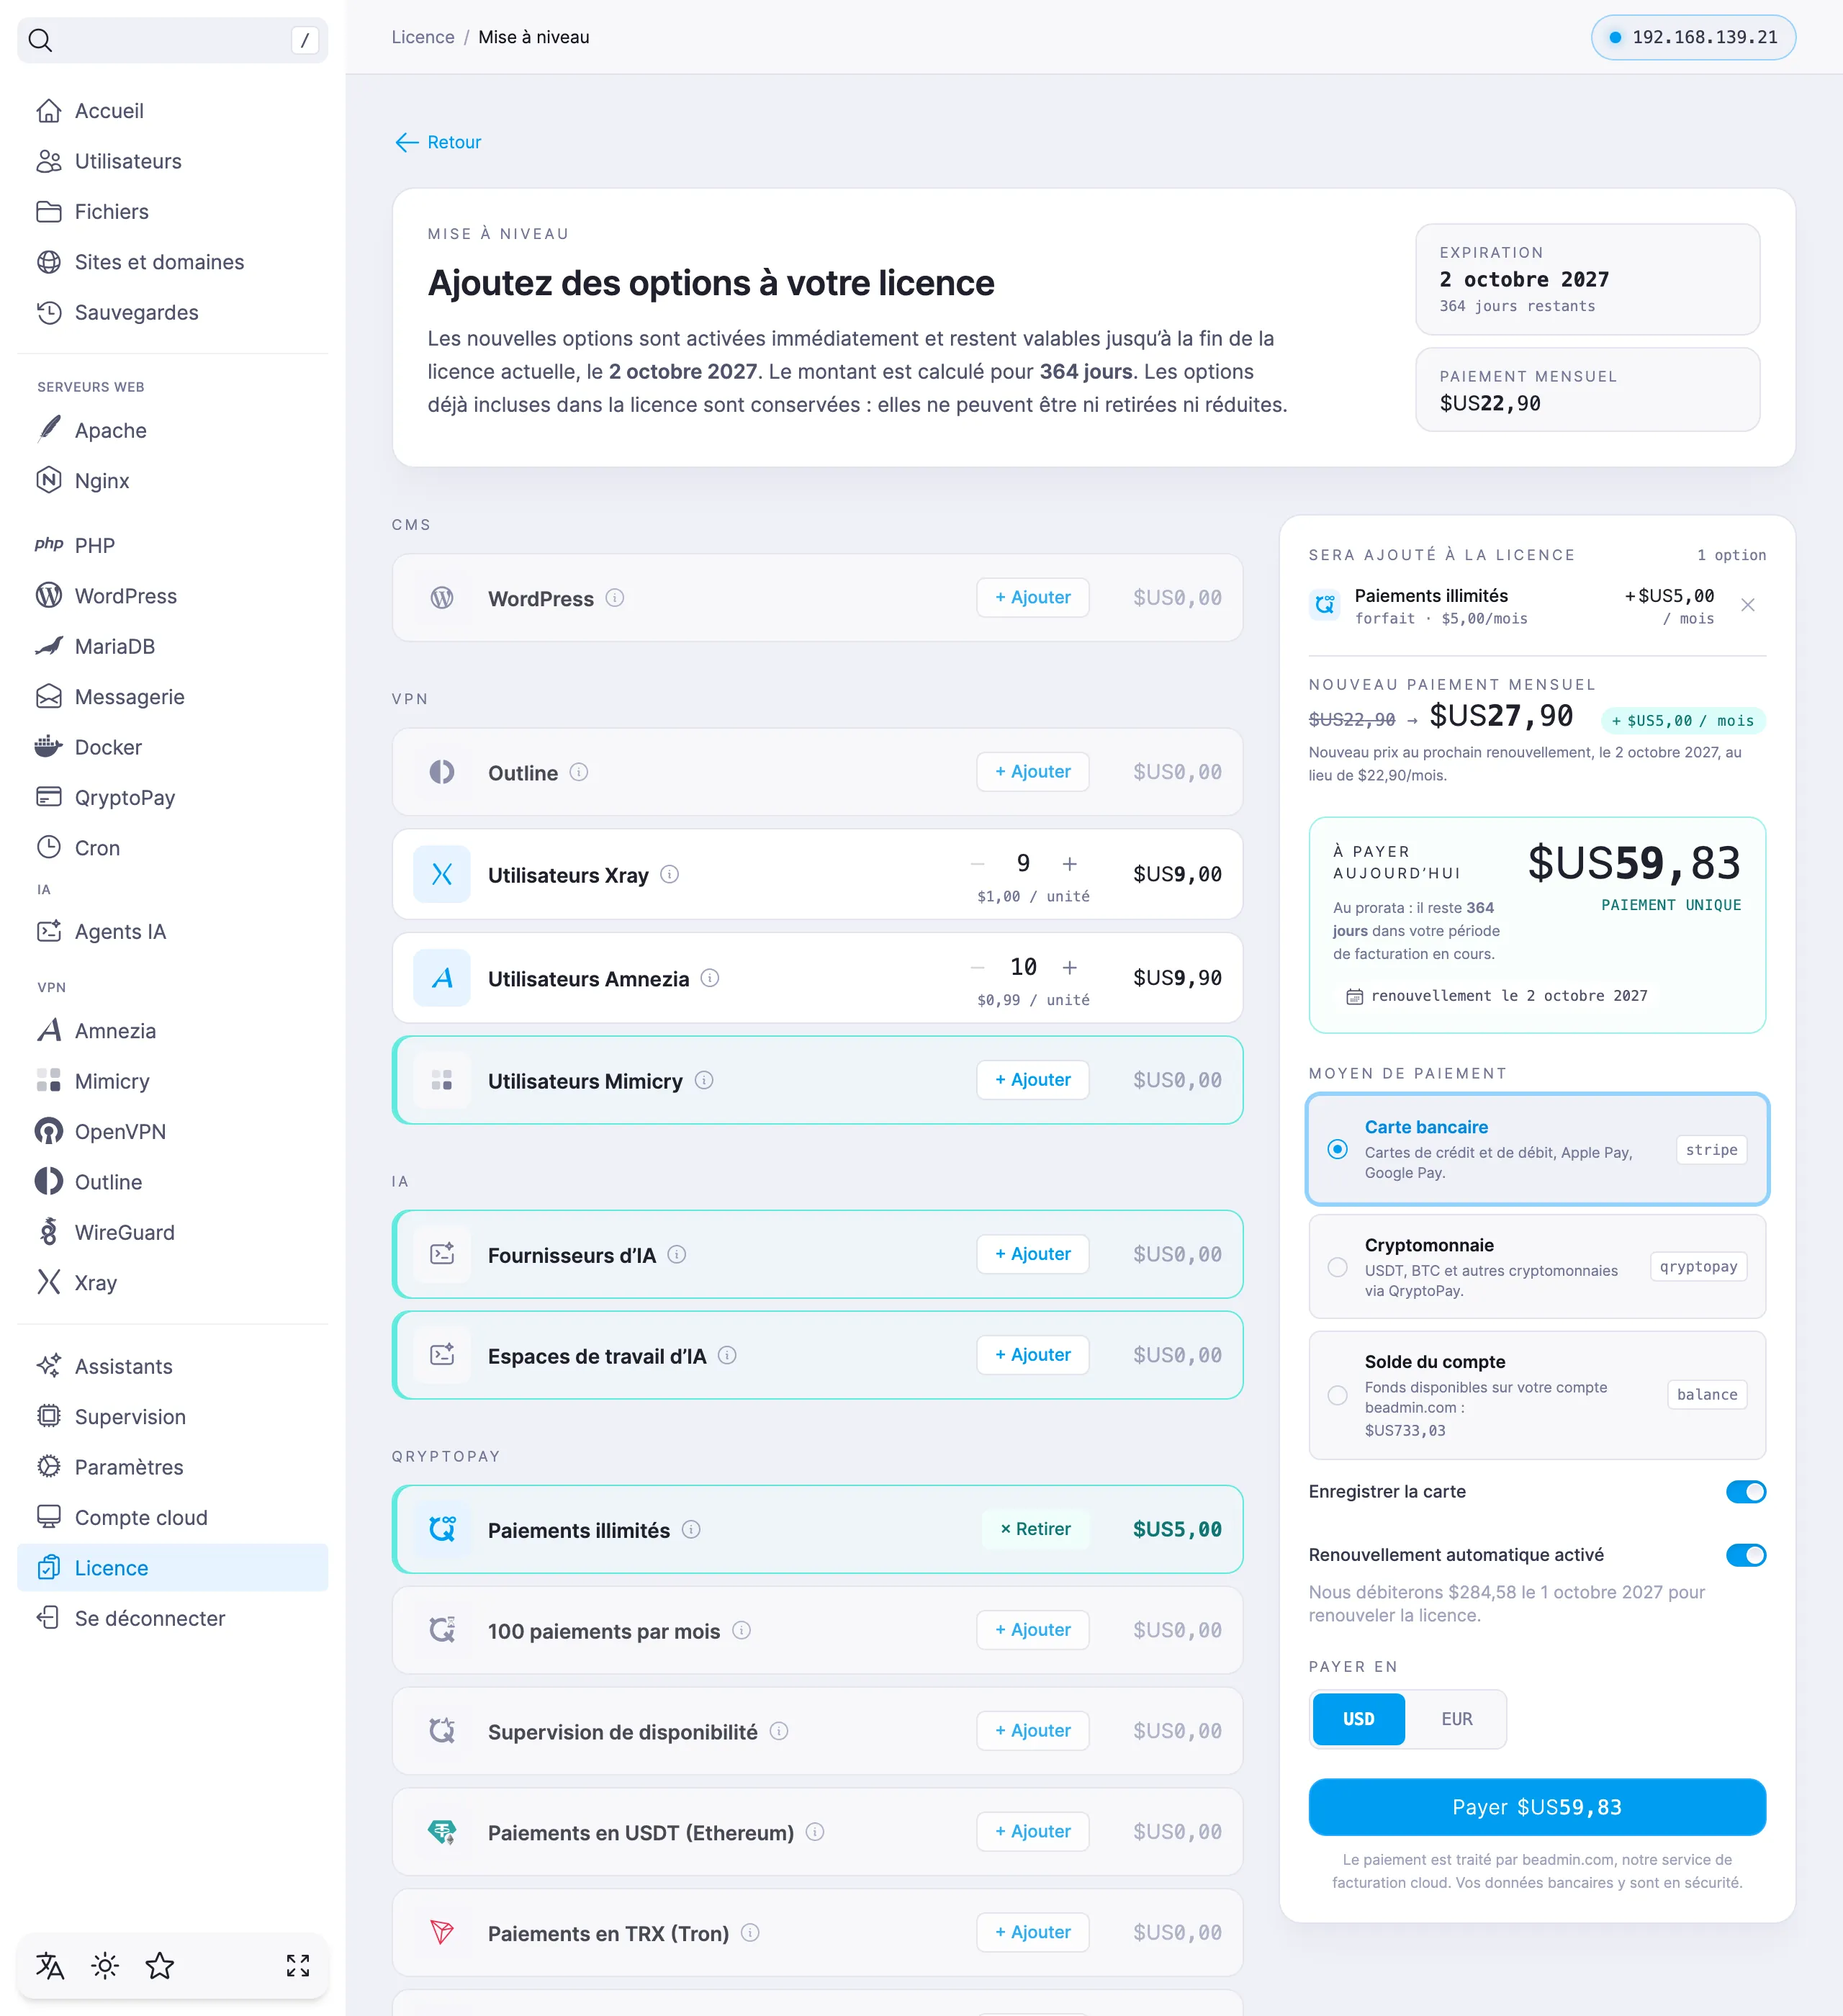Click the favorites star icon
Image resolution: width=1843 pixels, height=2016 pixels.
(x=160, y=1966)
